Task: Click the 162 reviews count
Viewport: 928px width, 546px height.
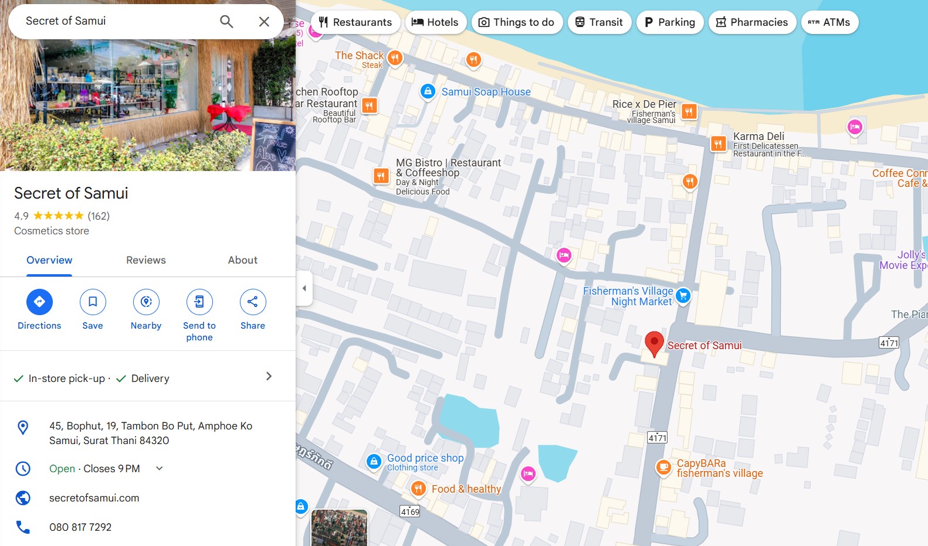Action: click(99, 216)
